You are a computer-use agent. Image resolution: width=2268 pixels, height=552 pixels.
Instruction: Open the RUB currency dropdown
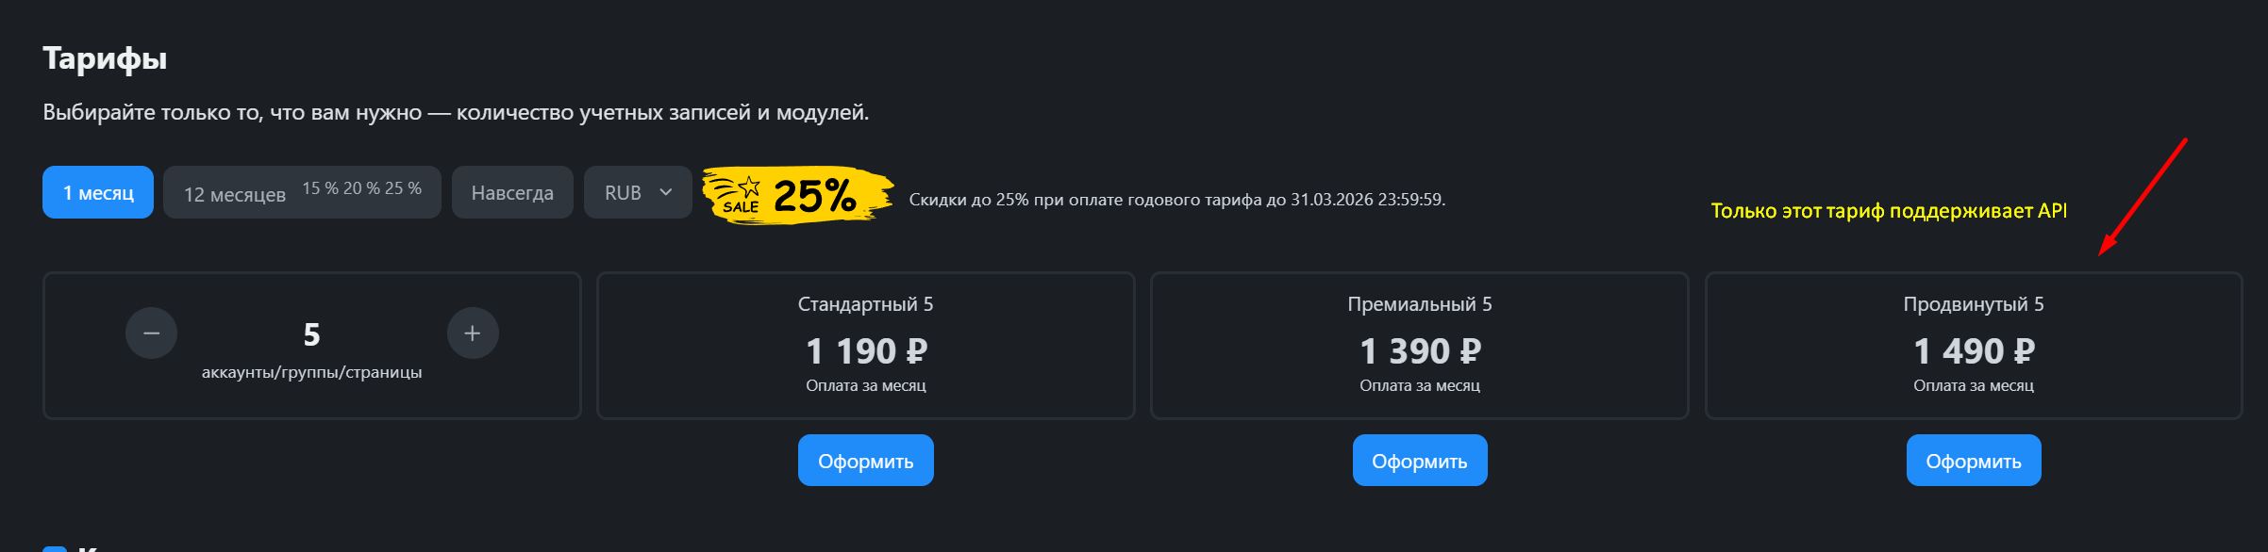pos(638,193)
